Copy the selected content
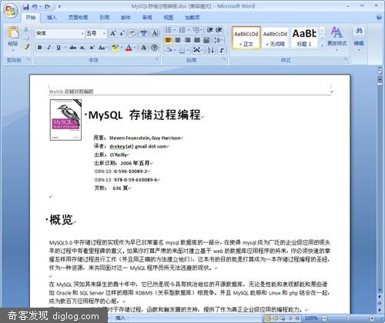 click(x=26, y=38)
